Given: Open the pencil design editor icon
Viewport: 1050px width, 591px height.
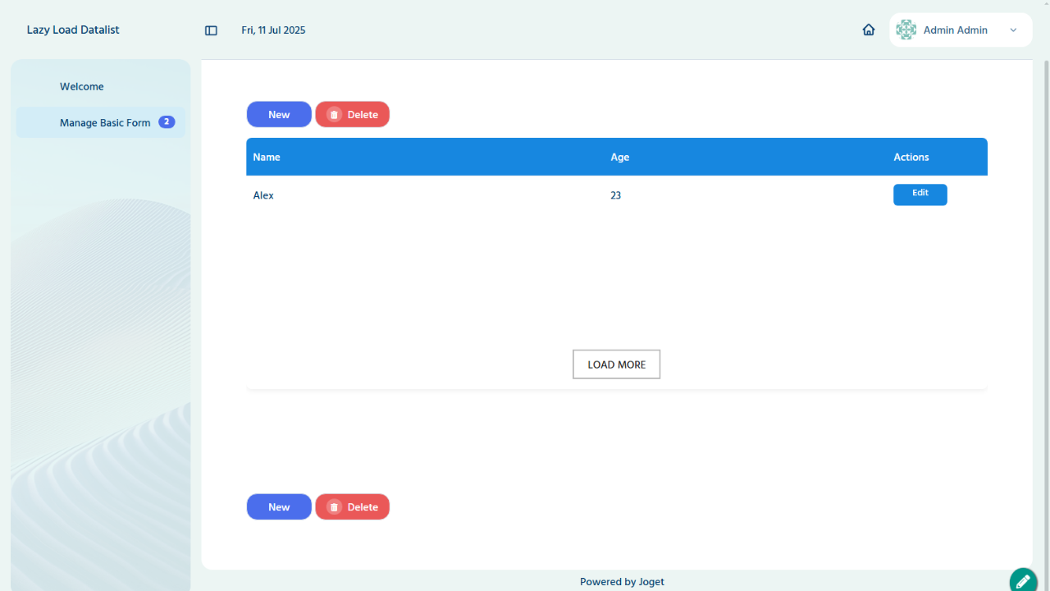Looking at the screenshot, I should (x=1022, y=580).
